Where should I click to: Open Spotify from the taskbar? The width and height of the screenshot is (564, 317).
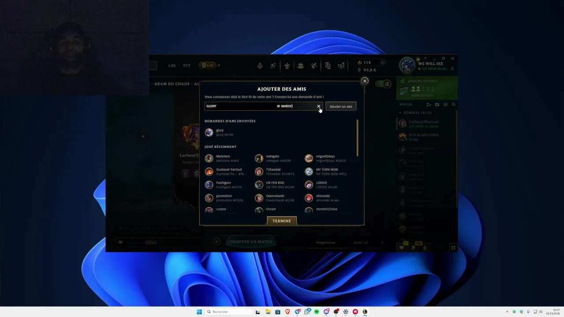coord(316,312)
